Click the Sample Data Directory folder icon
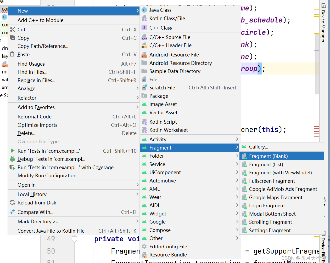The height and width of the screenshot is (263, 330). (x=144, y=71)
